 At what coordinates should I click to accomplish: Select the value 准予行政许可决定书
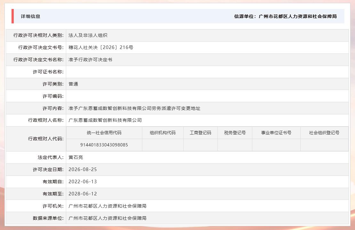point(90,60)
